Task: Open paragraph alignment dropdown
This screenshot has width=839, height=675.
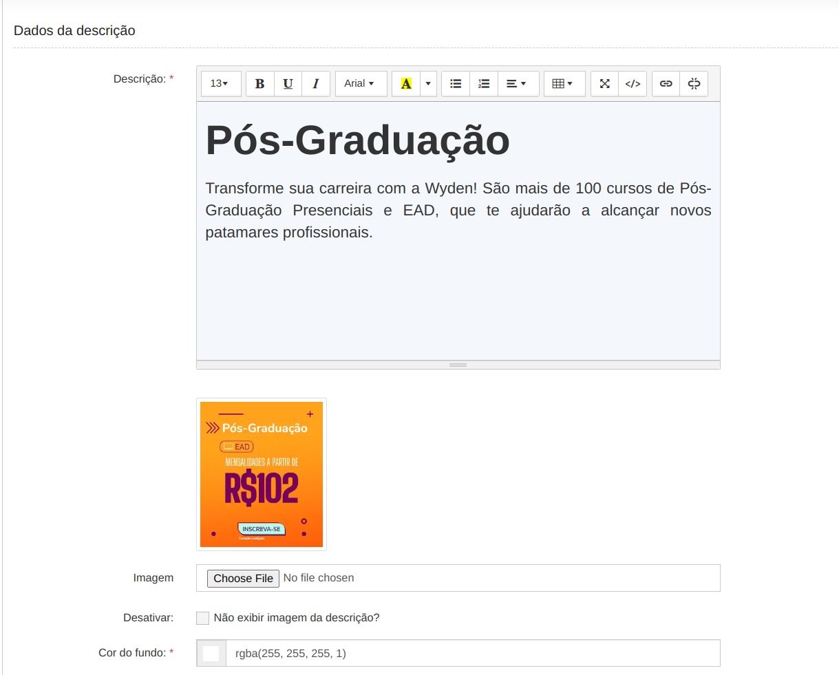Action: click(x=518, y=83)
